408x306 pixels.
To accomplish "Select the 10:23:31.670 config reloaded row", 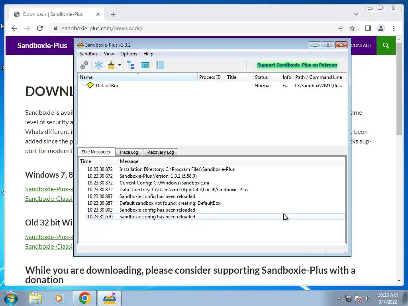I will click(216, 217).
